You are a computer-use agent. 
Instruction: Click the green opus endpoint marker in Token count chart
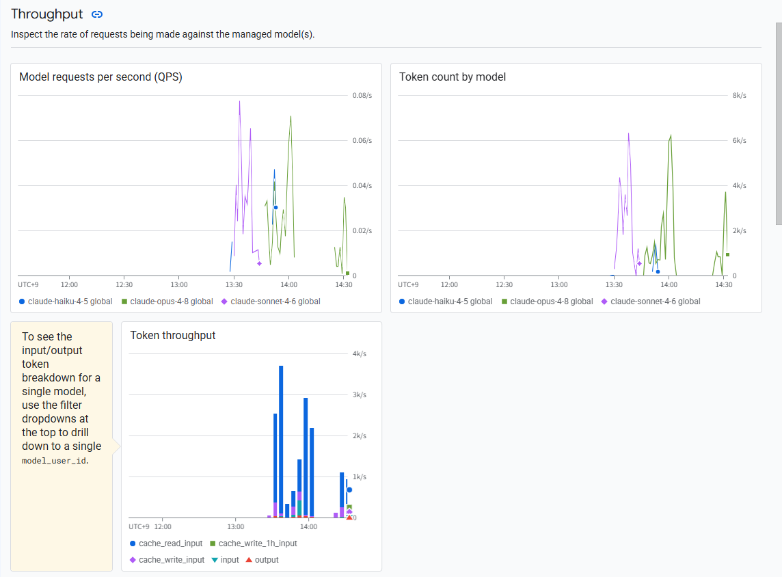(727, 255)
